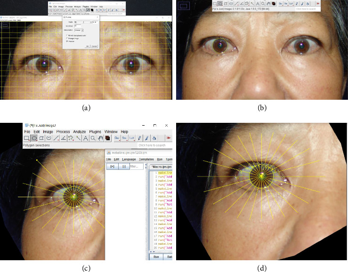The image size is (348, 272).
Task: Select Polygon selection tool in panel (c)
Action: coord(41,138)
